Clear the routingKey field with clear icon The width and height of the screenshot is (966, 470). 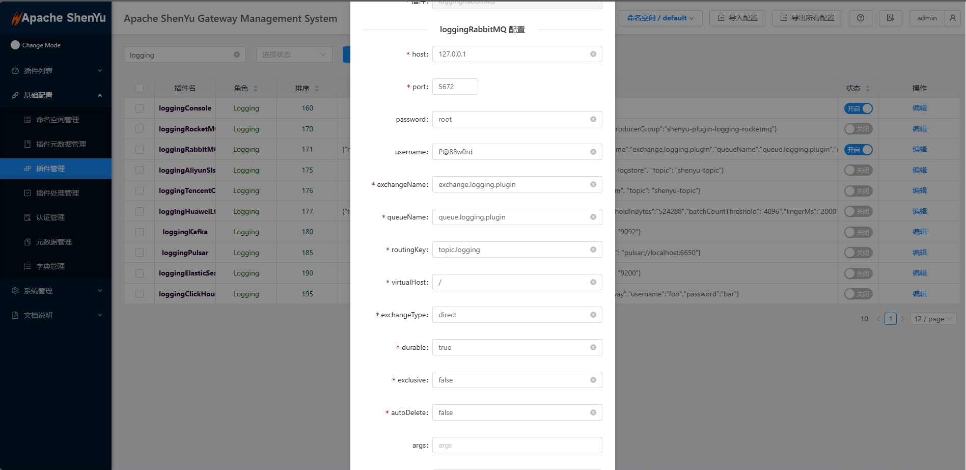tap(593, 250)
